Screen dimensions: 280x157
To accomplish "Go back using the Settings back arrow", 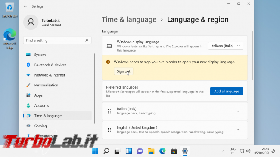I will coord(25,6).
